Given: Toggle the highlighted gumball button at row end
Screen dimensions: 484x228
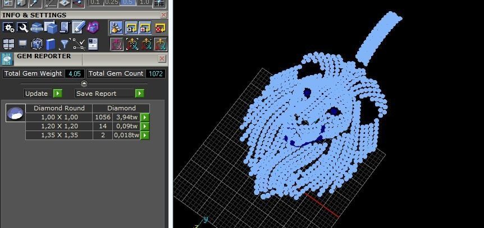Looking at the screenshot, I should tap(161, 44).
